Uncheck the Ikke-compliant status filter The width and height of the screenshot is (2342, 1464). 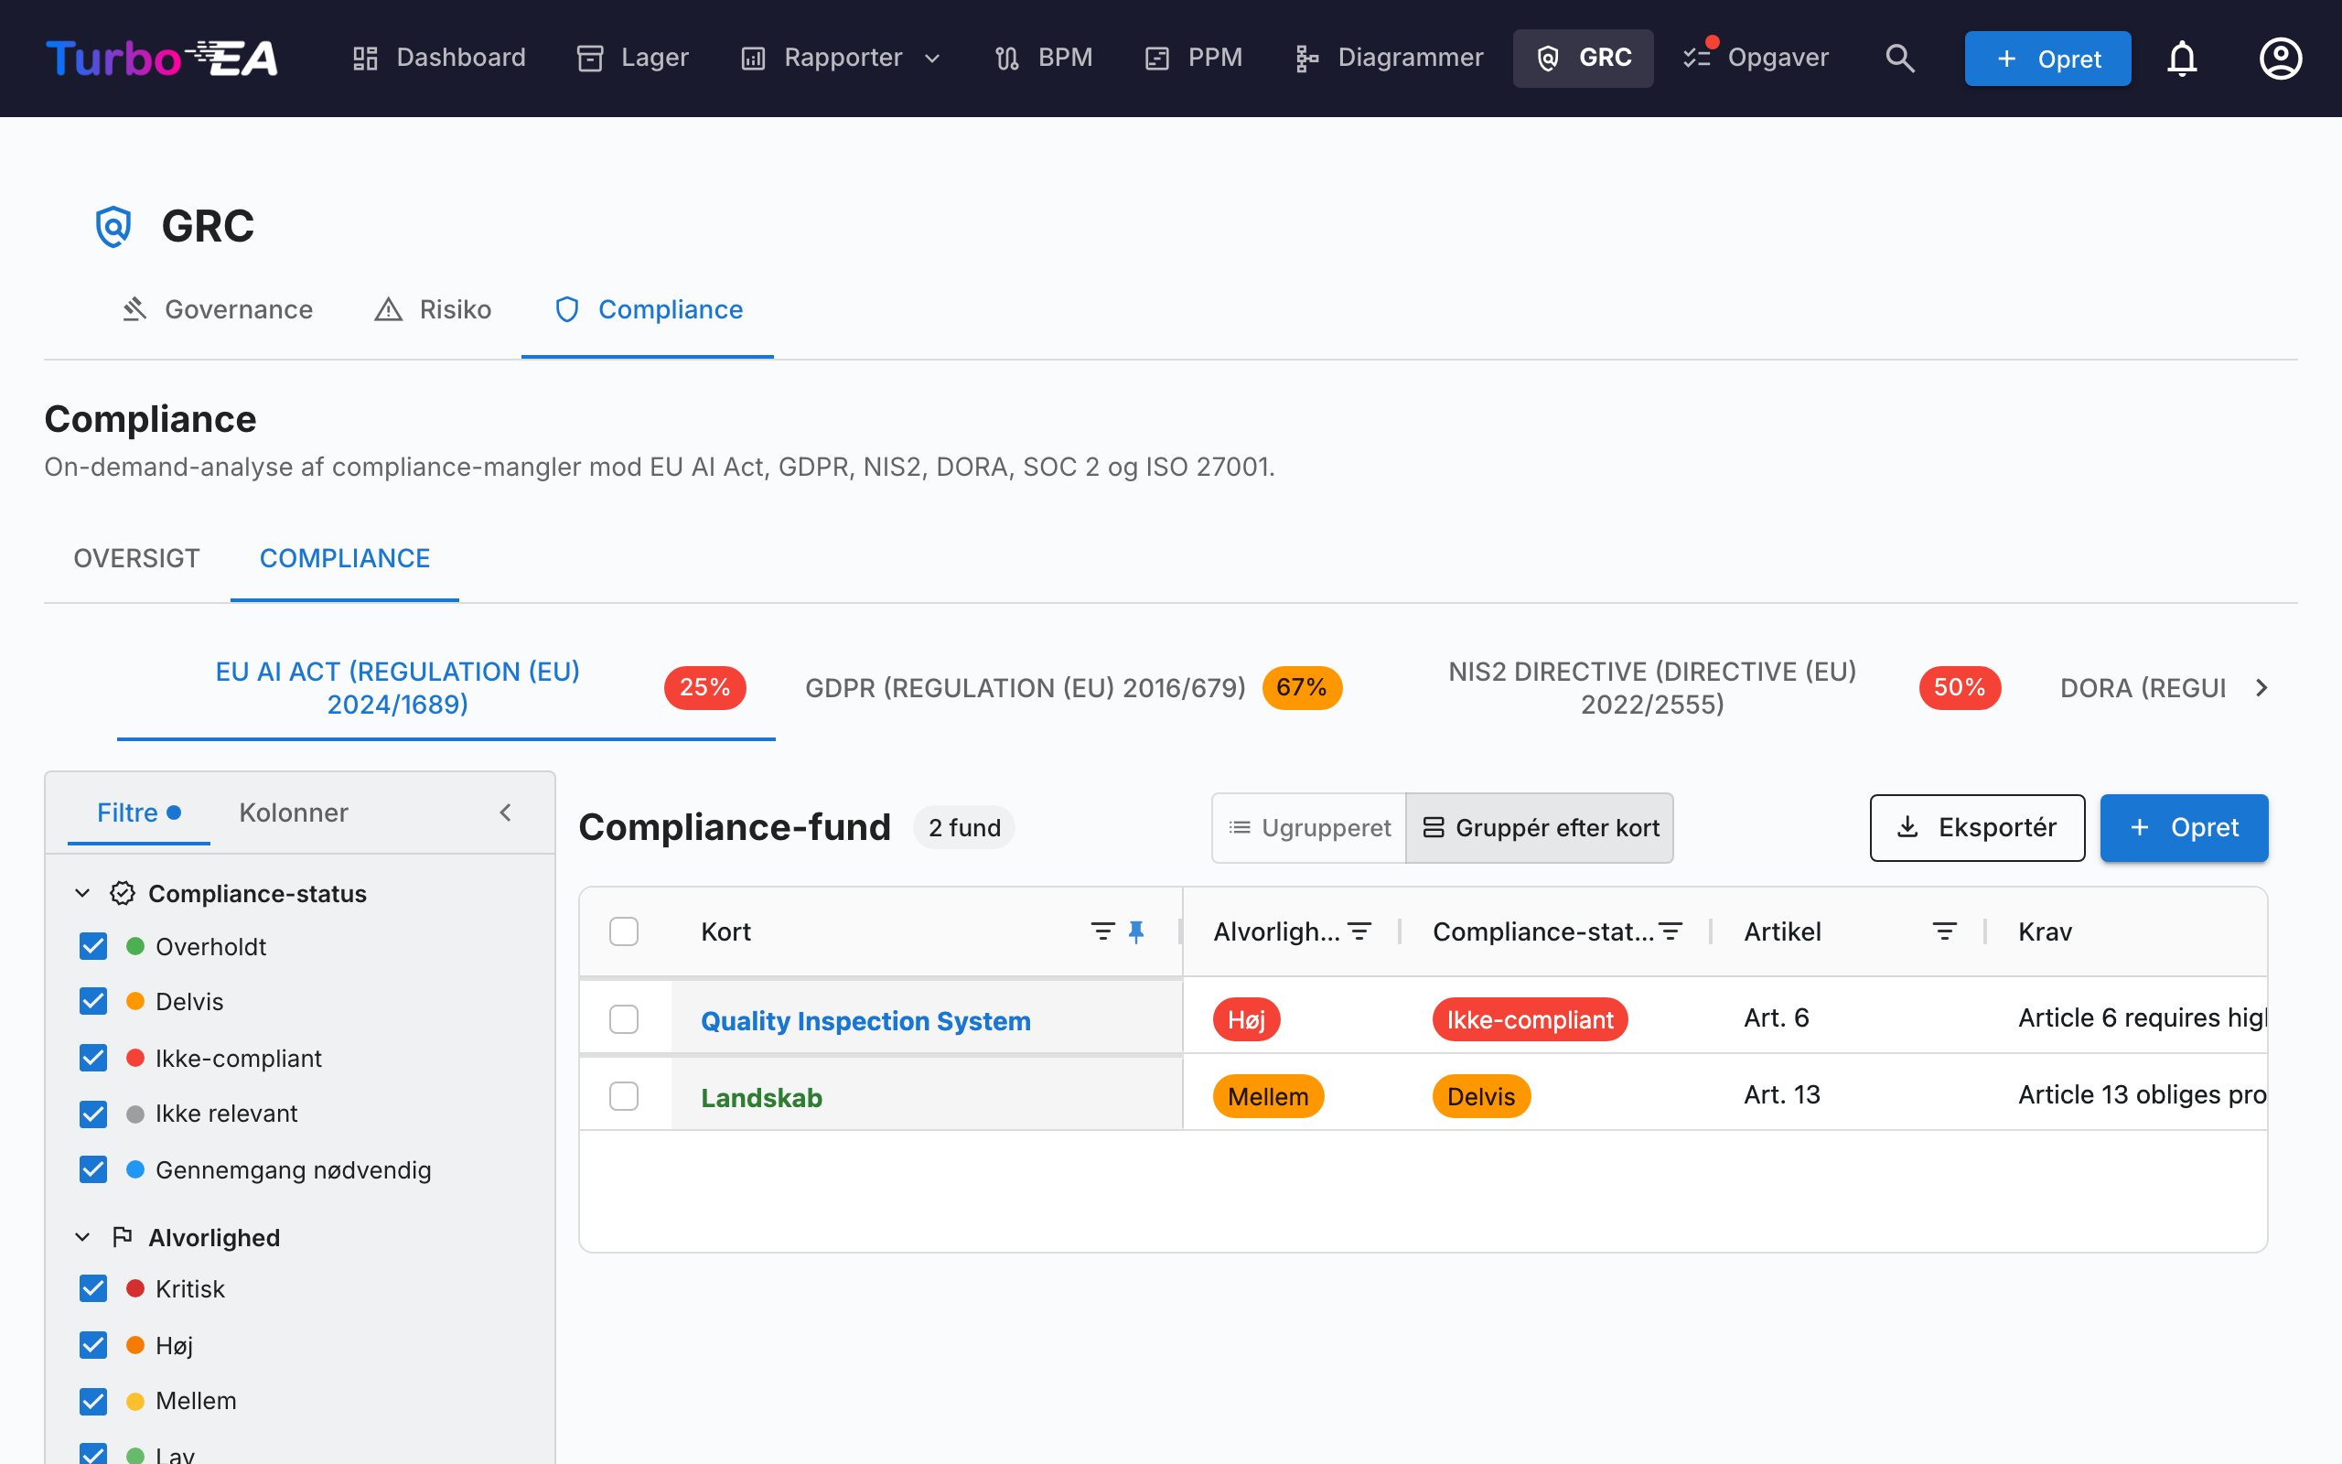point(93,1058)
